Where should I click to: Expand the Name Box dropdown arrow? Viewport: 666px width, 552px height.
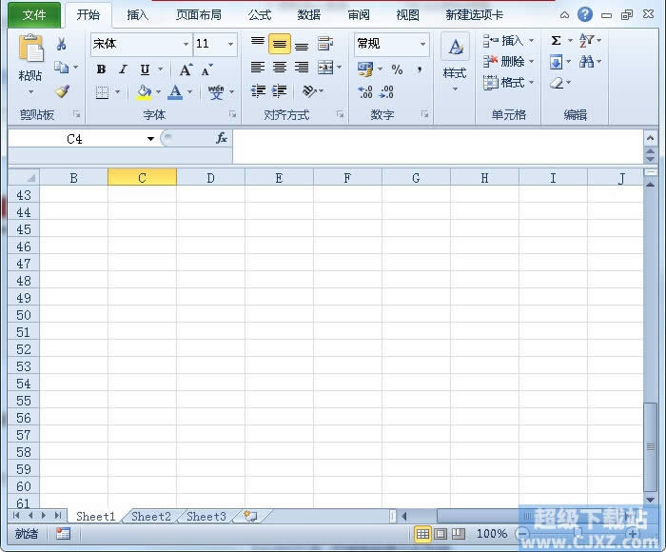[150, 139]
